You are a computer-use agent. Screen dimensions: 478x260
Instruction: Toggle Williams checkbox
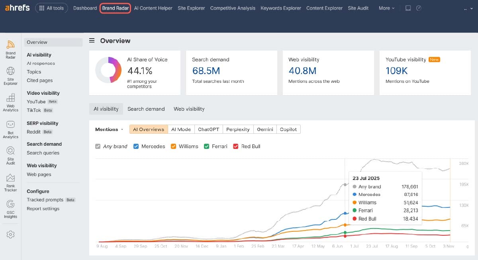tap(173, 147)
